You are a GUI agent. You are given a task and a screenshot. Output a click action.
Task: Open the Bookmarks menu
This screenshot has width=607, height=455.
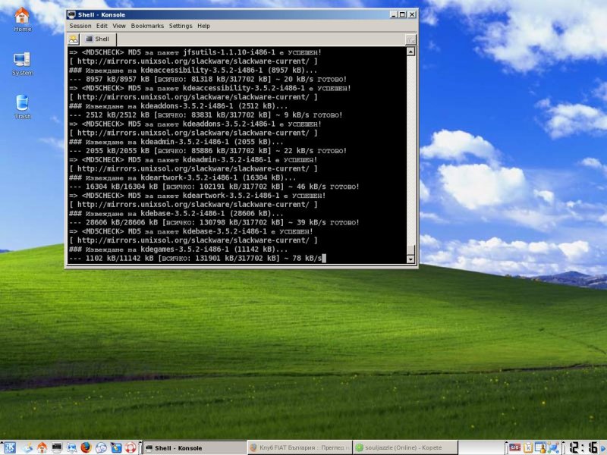coord(147,26)
